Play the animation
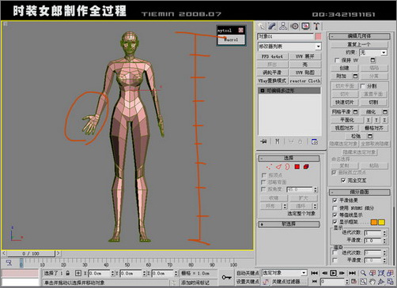Viewport: 397px width, 288px height. tap(333, 273)
